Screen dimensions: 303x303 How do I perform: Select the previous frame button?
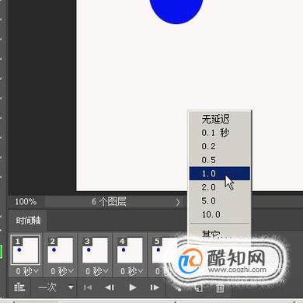(x=110, y=287)
